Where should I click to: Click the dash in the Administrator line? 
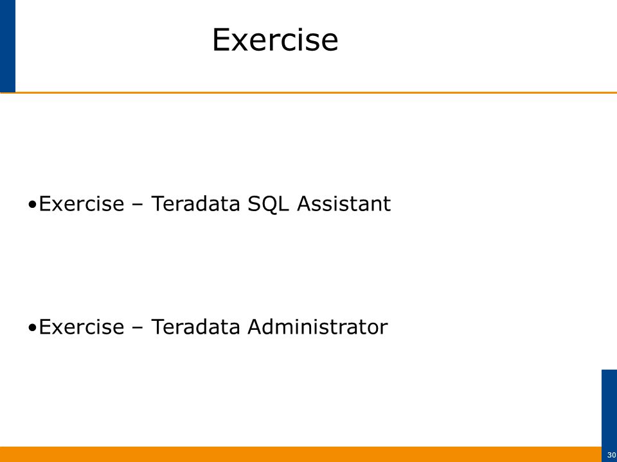click(138, 328)
